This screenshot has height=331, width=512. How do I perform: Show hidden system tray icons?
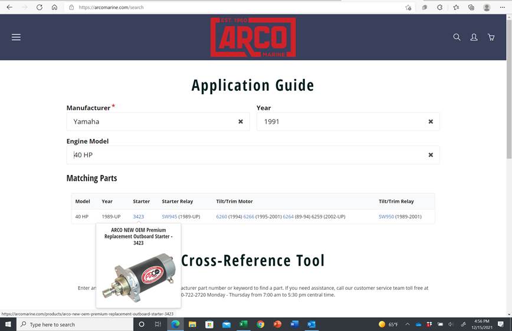click(x=408, y=325)
